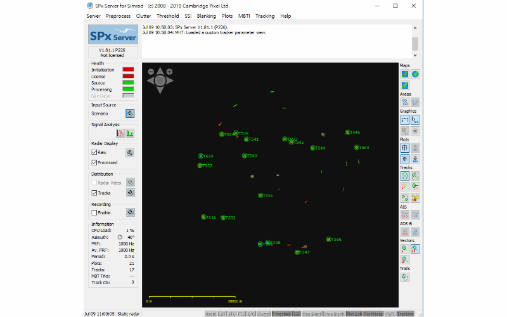Toggle Threshold in the status bar
Image resolution: width=507 pixels, height=317 pixels.
pyautogui.click(x=281, y=314)
